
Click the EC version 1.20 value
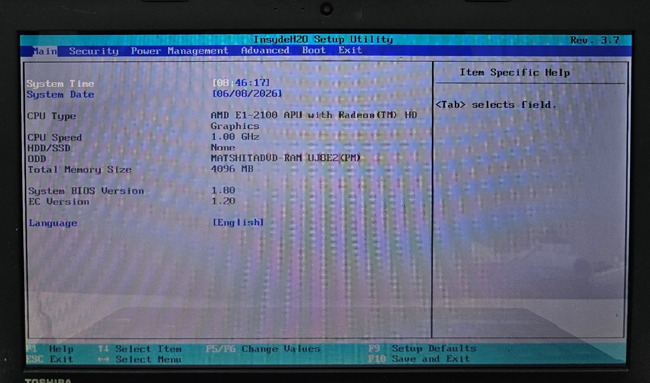tap(223, 201)
